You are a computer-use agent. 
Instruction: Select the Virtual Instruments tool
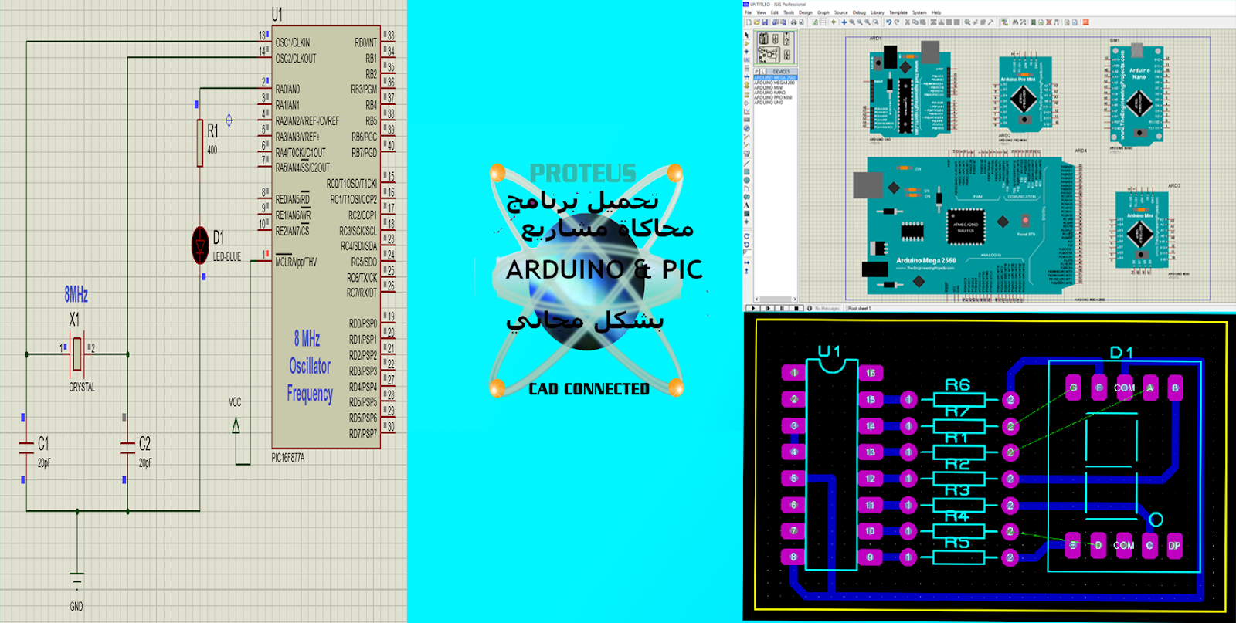pyautogui.click(x=747, y=154)
